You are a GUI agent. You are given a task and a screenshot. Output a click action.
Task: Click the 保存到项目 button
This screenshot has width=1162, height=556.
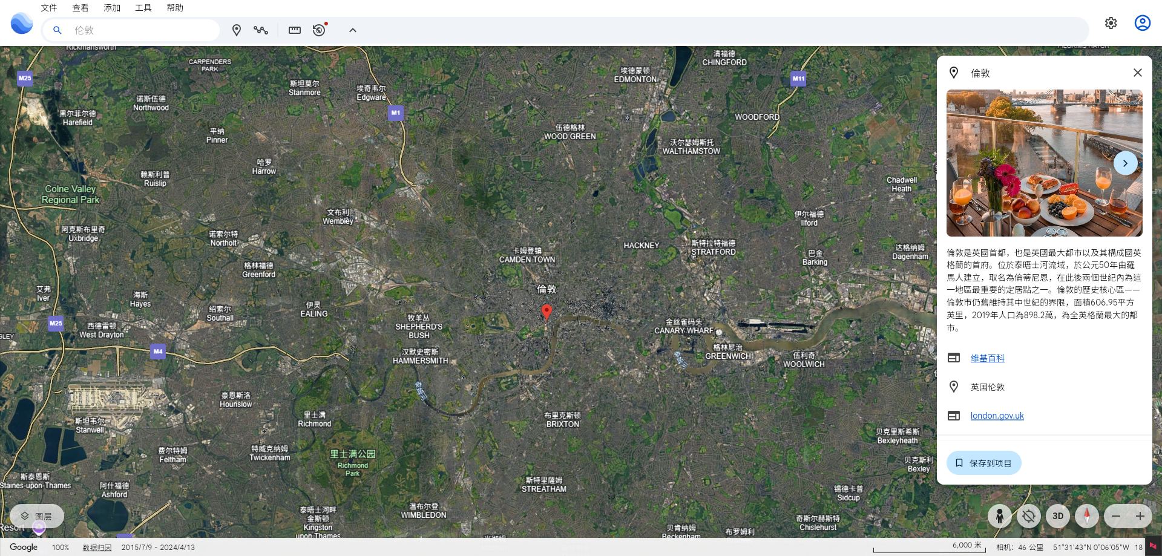[983, 463]
